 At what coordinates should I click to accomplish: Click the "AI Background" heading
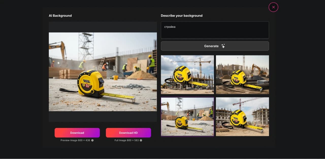[60, 16]
